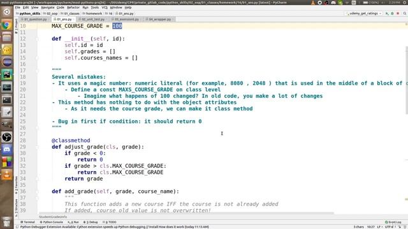This screenshot has width=408, height=229.
Task: Collapse the add_grade method fold on line 36
Action: (x=37, y=191)
